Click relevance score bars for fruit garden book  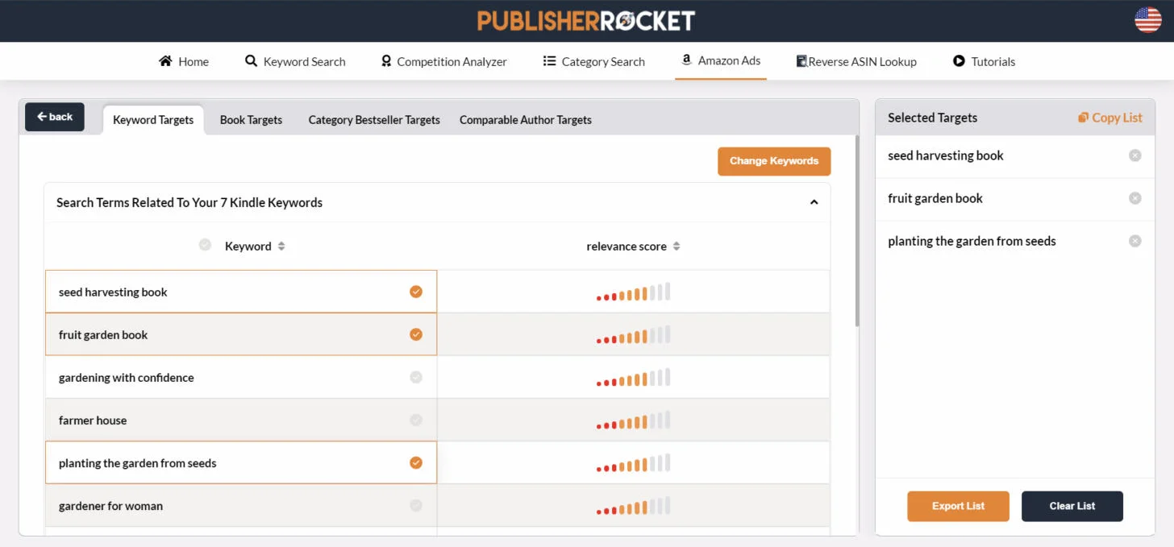(634, 335)
